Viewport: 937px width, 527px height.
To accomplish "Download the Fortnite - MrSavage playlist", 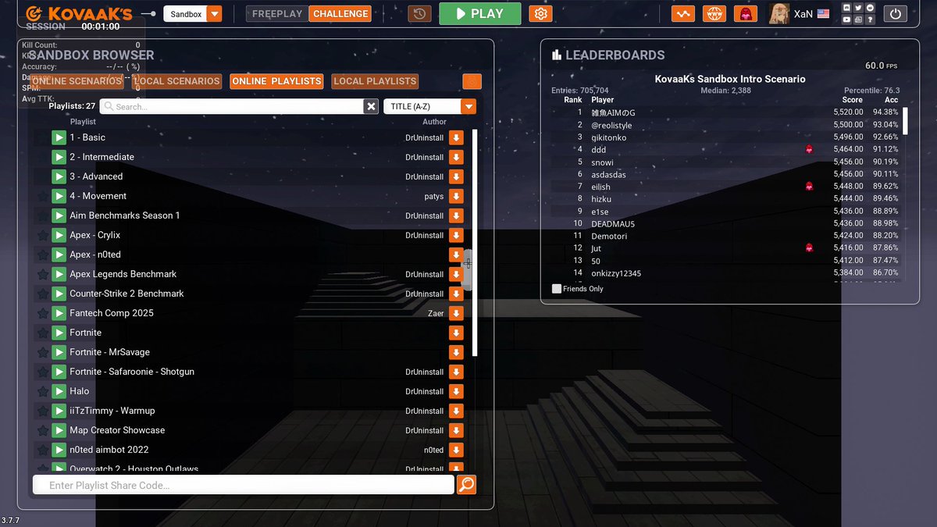I will click(456, 352).
